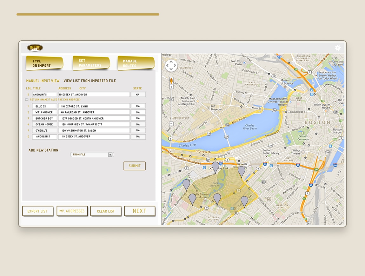Screen dimensions: 365x276
Task: Click the MA state field for Blue Ox
Action: point(138,106)
